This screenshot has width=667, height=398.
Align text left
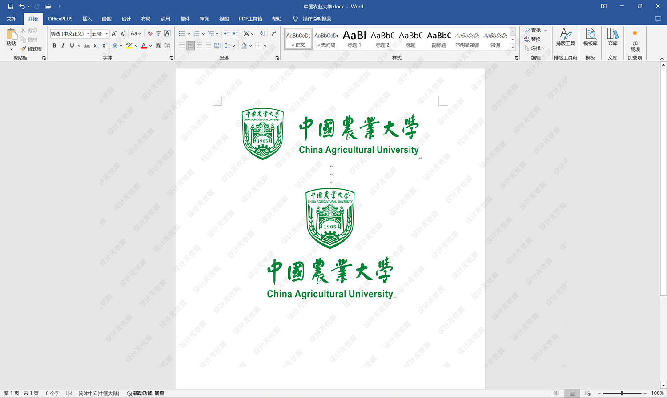tap(182, 46)
